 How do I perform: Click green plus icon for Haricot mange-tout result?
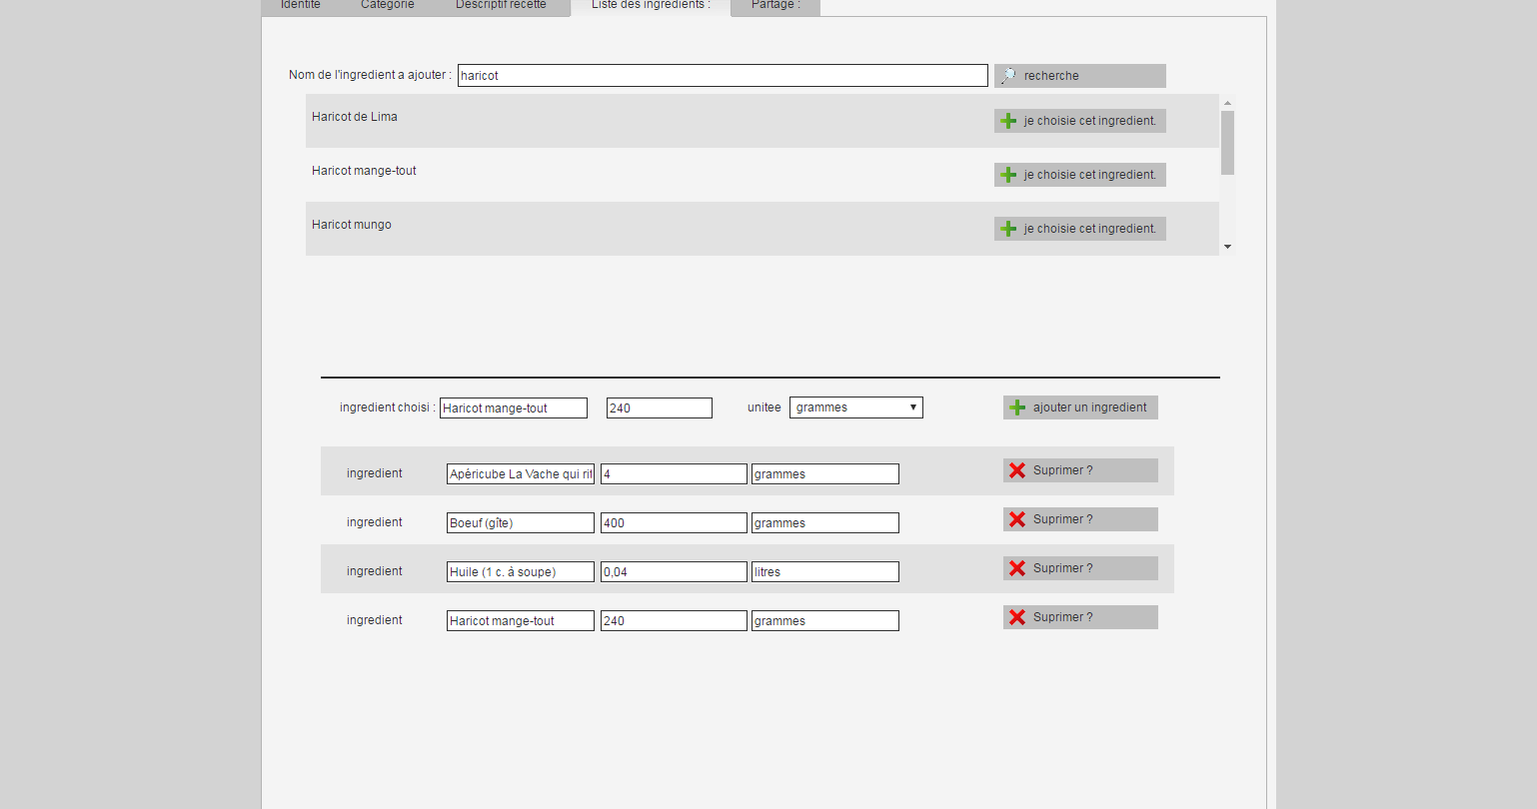click(x=1008, y=175)
